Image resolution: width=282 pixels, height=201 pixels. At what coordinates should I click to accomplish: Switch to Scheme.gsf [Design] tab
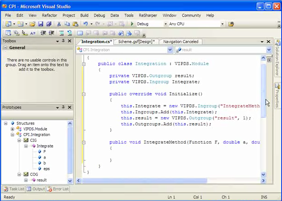click(136, 41)
